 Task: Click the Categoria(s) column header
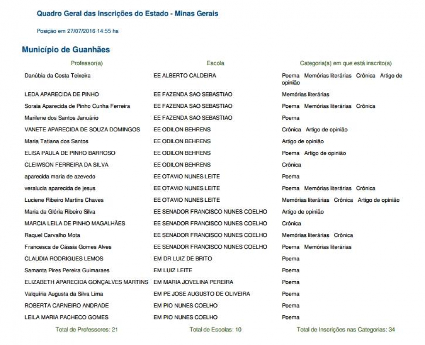tap(346, 63)
